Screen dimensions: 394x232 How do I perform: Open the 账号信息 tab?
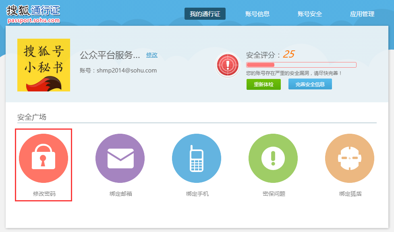tap(257, 14)
